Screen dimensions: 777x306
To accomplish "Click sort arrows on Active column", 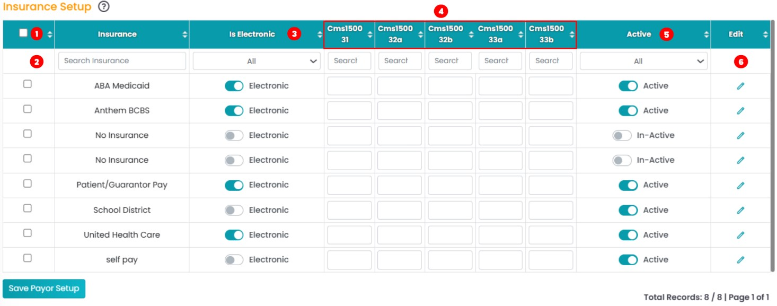I will 706,34.
